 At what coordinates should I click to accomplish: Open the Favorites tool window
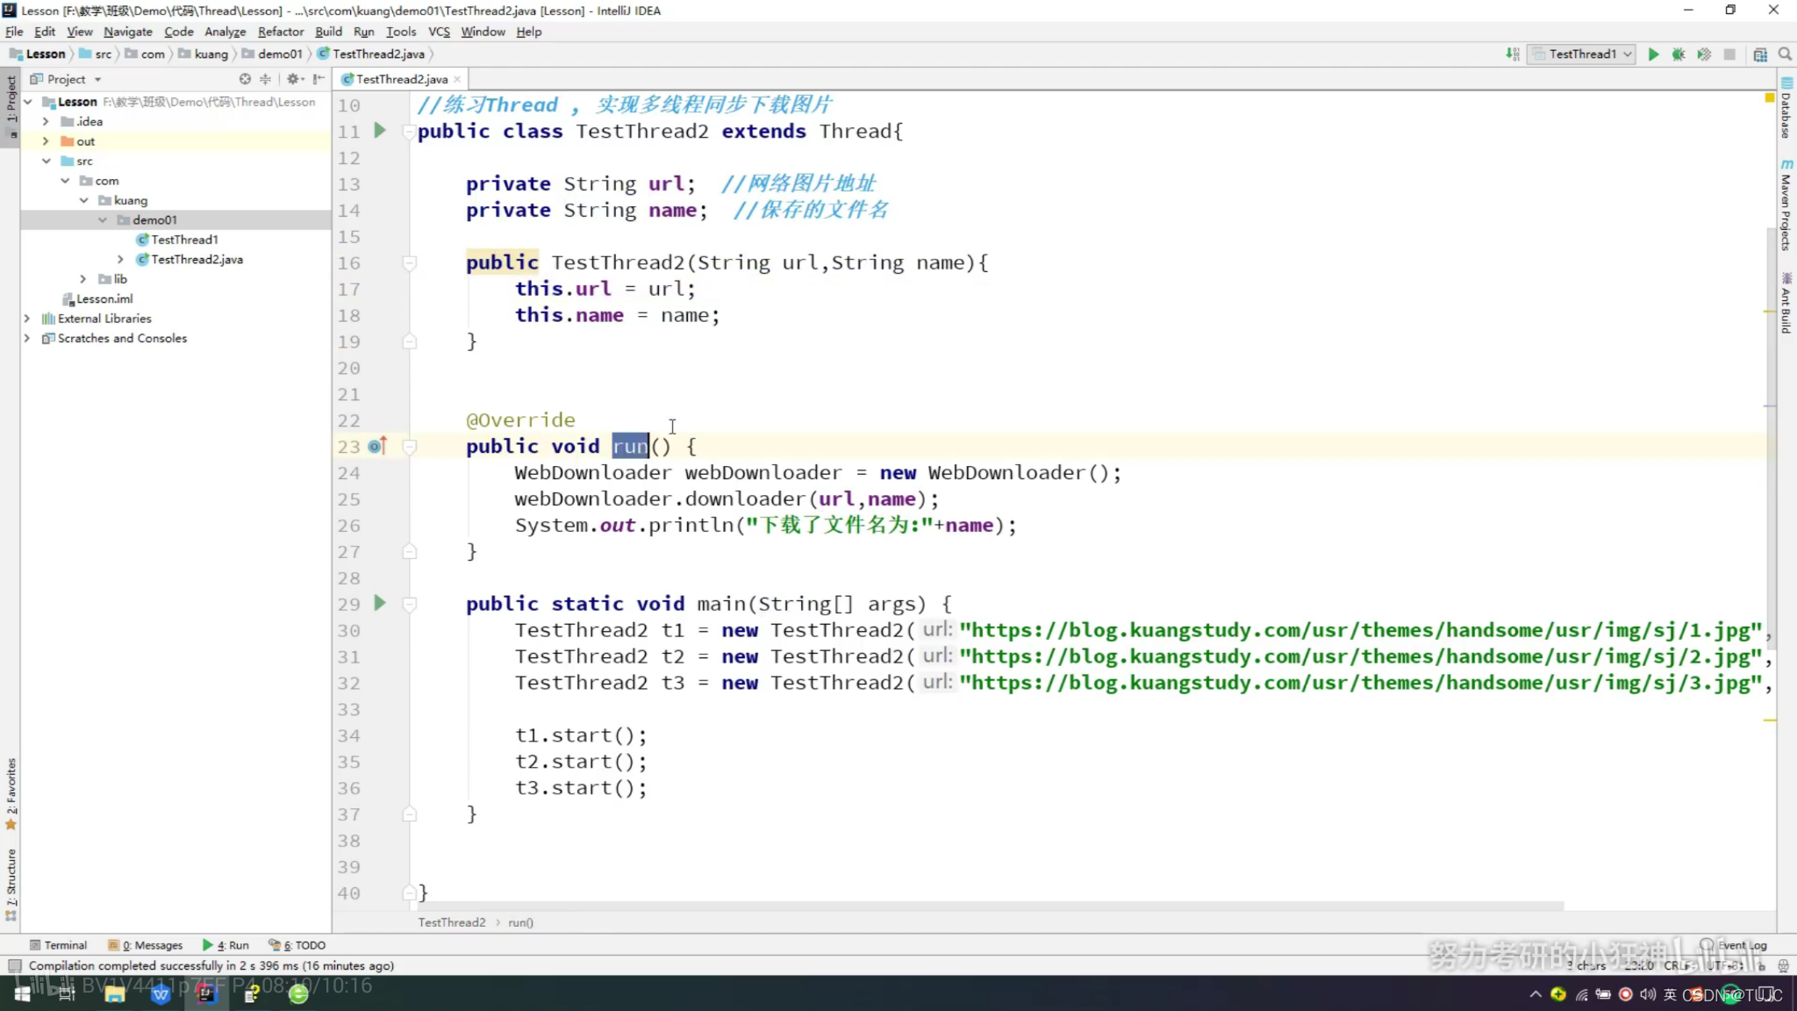tap(11, 793)
